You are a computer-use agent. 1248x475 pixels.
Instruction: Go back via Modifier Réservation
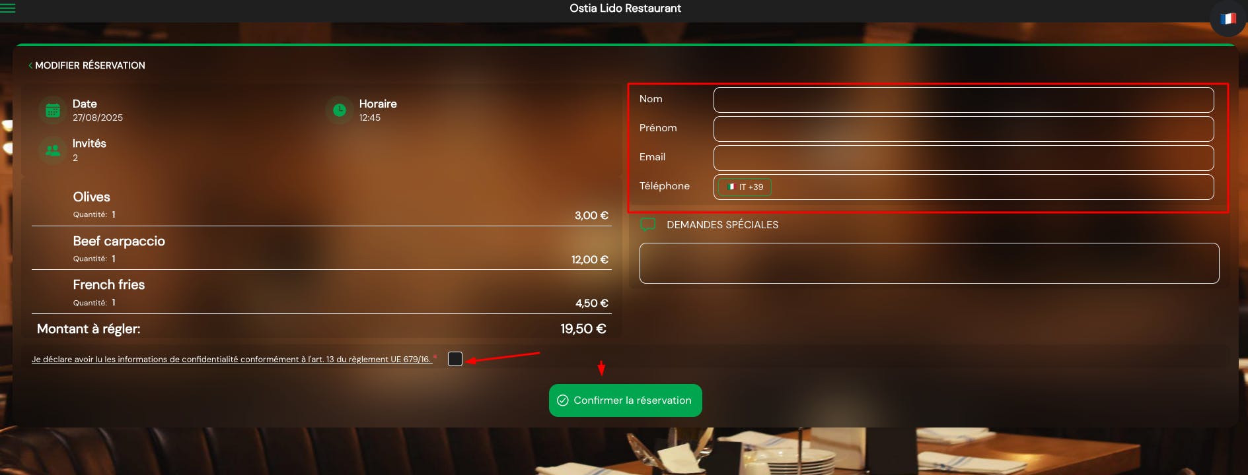(90, 65)
